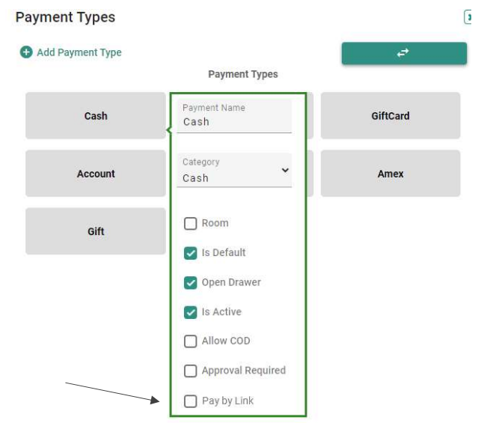493x435 pixels.
Task: Select the Amex payment type tile
Action: click(x=391, y=174)
